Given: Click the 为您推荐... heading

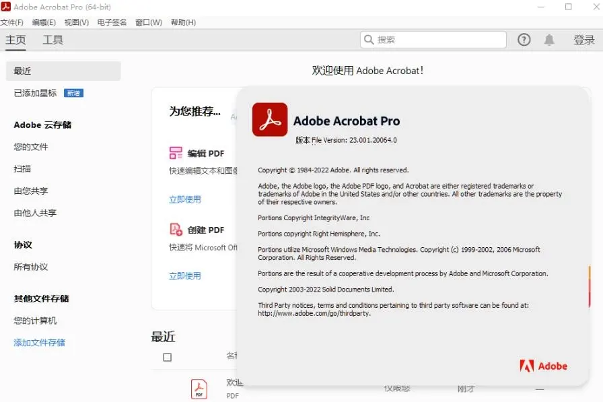Looking at the screenshot, I should click(x=195, y=111).
